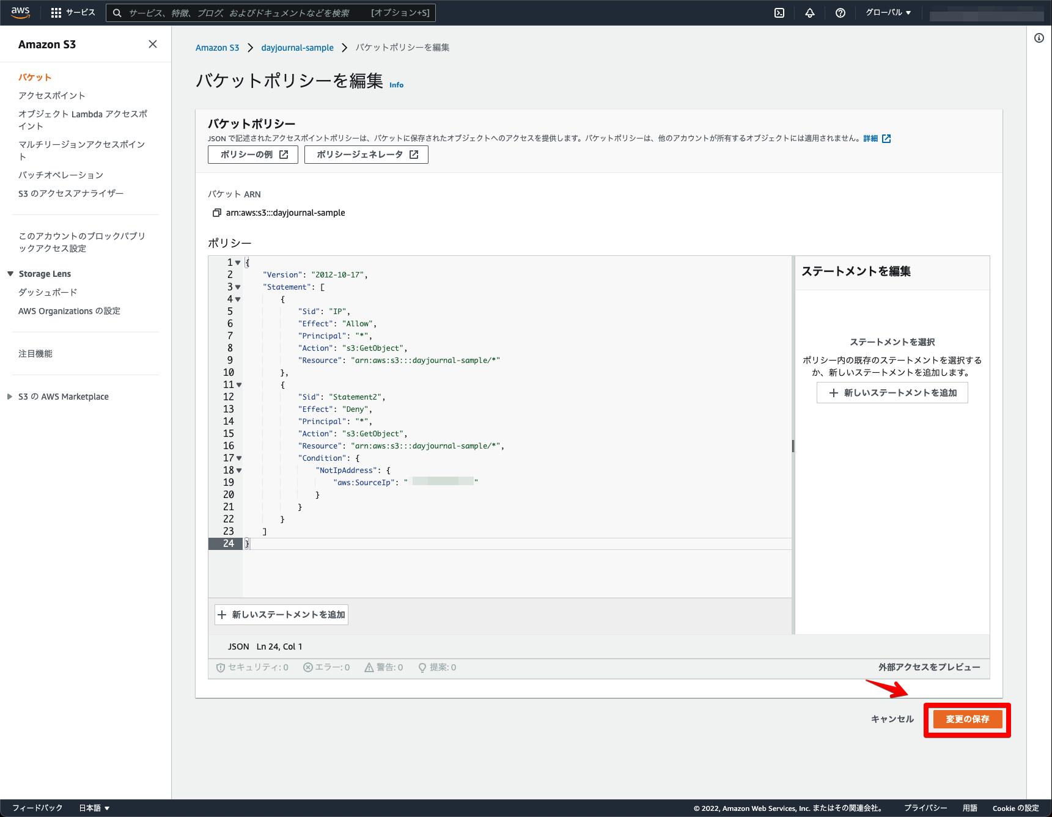1052x817 pixels.
Task: Close the Amazon S3 sidebar panel
Action: pyautogui.click(x=153, y=44)
